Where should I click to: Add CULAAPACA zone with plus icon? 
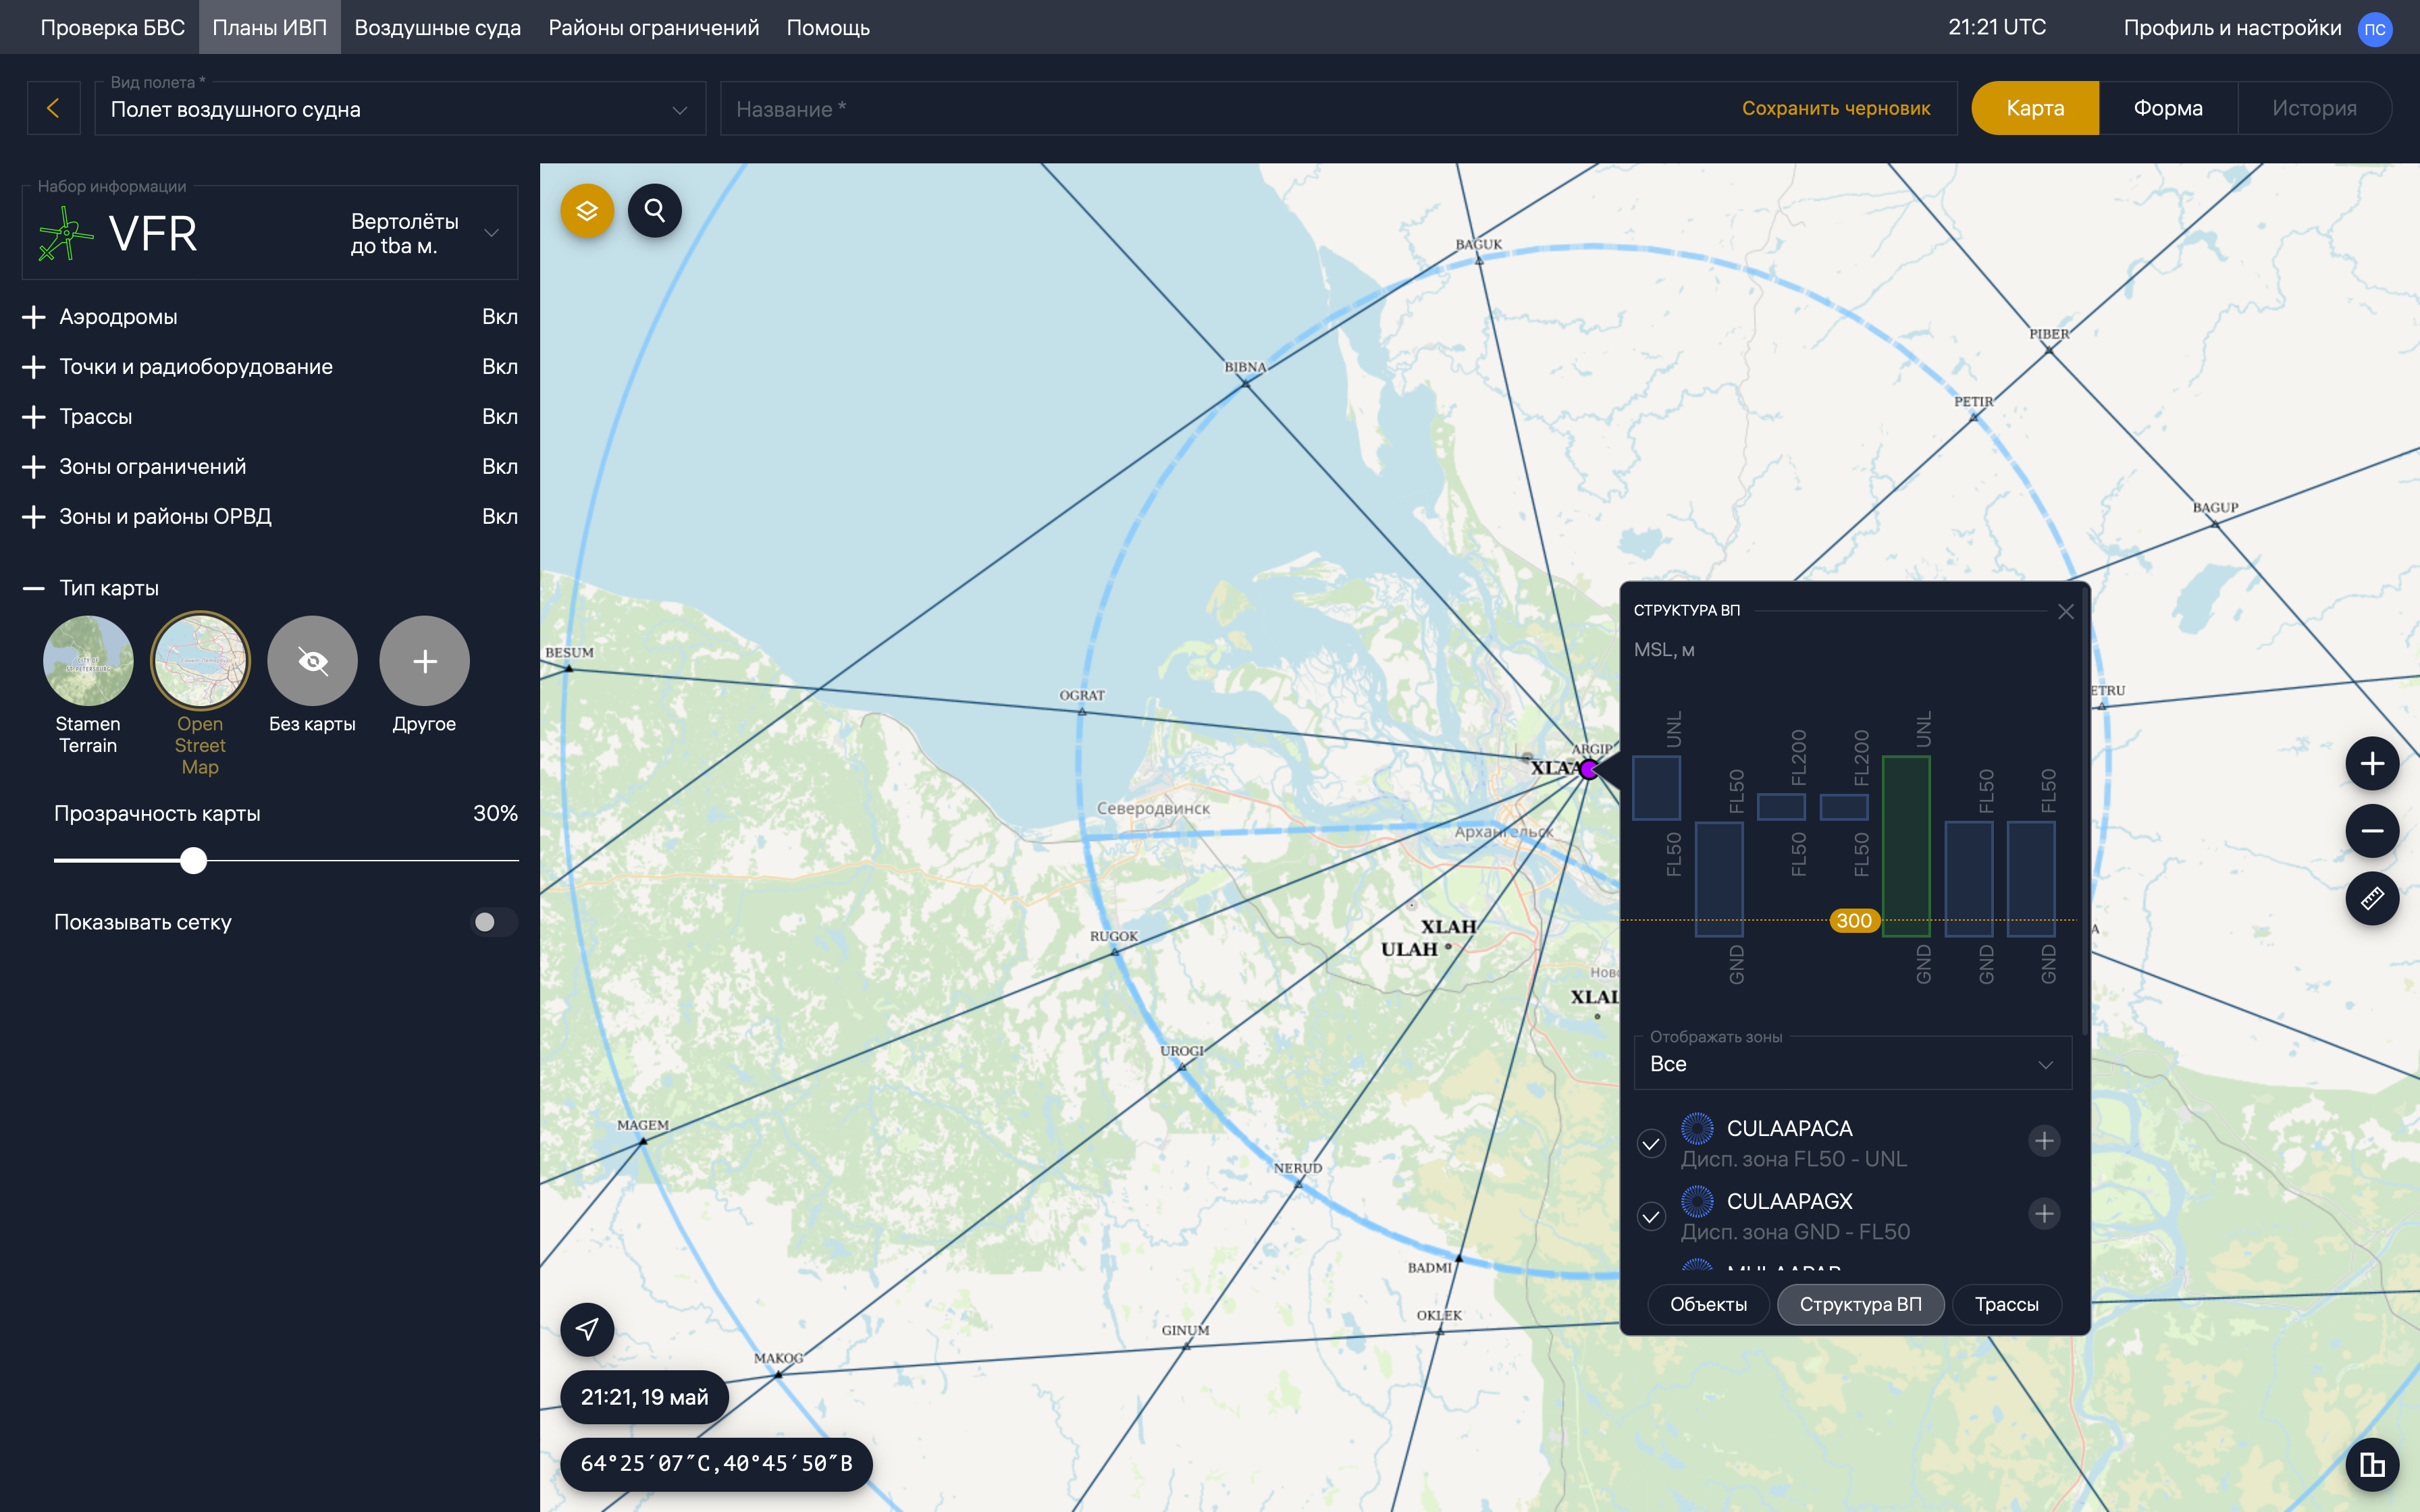tap(2044, 1141)
